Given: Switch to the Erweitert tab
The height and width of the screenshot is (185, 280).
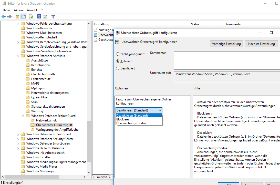Looking at the screenshot, I should (x=101, y=177).
